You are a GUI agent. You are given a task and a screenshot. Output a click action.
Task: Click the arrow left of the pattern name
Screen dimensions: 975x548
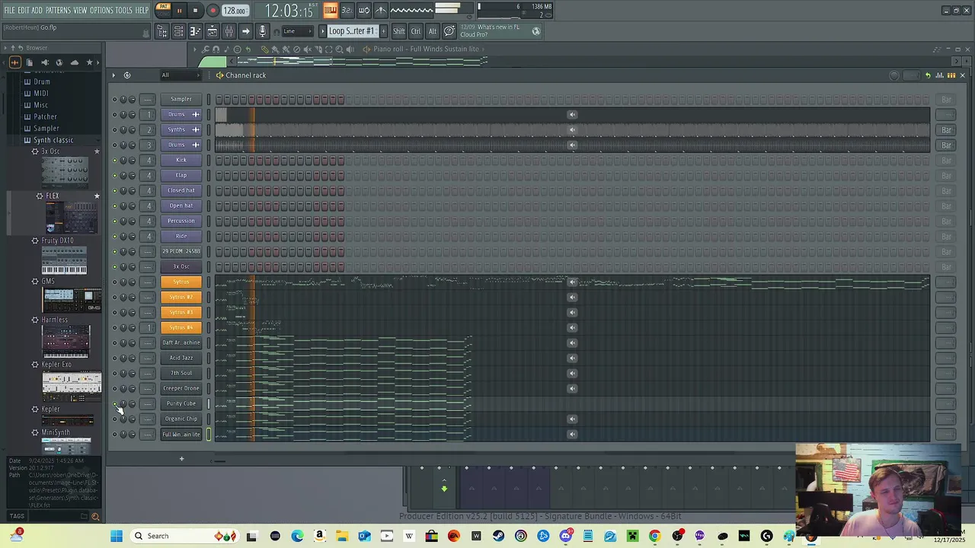(x=322, y=31)
